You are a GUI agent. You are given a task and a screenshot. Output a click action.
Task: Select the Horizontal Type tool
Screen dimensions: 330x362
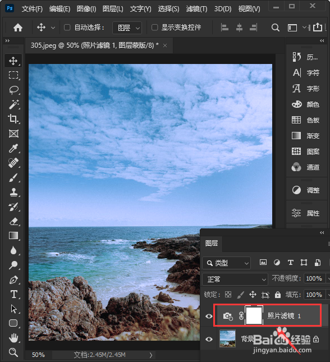[x=13, y=294]
